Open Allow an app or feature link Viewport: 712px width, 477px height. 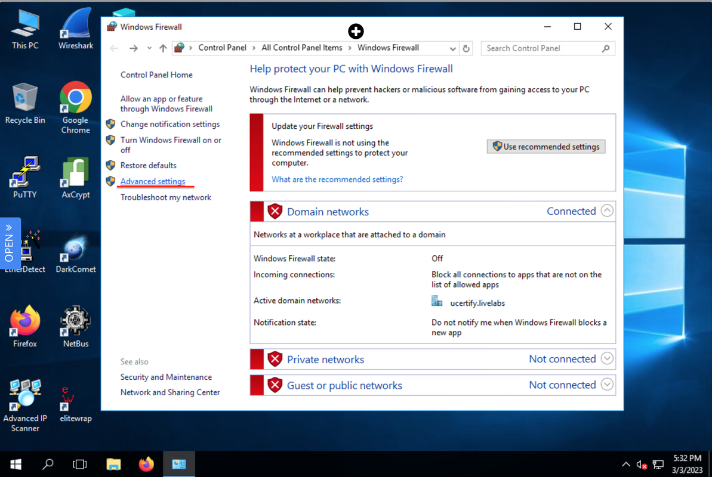(x=166, y=104)
